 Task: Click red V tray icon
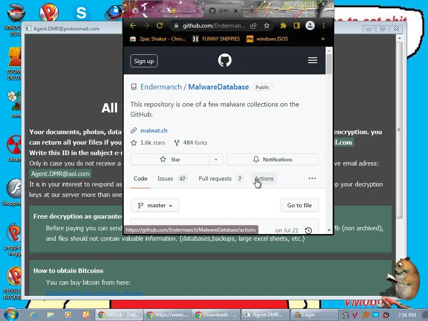pyautogui.click(x=354, y=315)
